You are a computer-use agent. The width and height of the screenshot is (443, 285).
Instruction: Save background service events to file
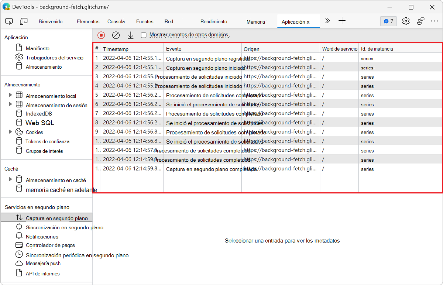(130, 35)
